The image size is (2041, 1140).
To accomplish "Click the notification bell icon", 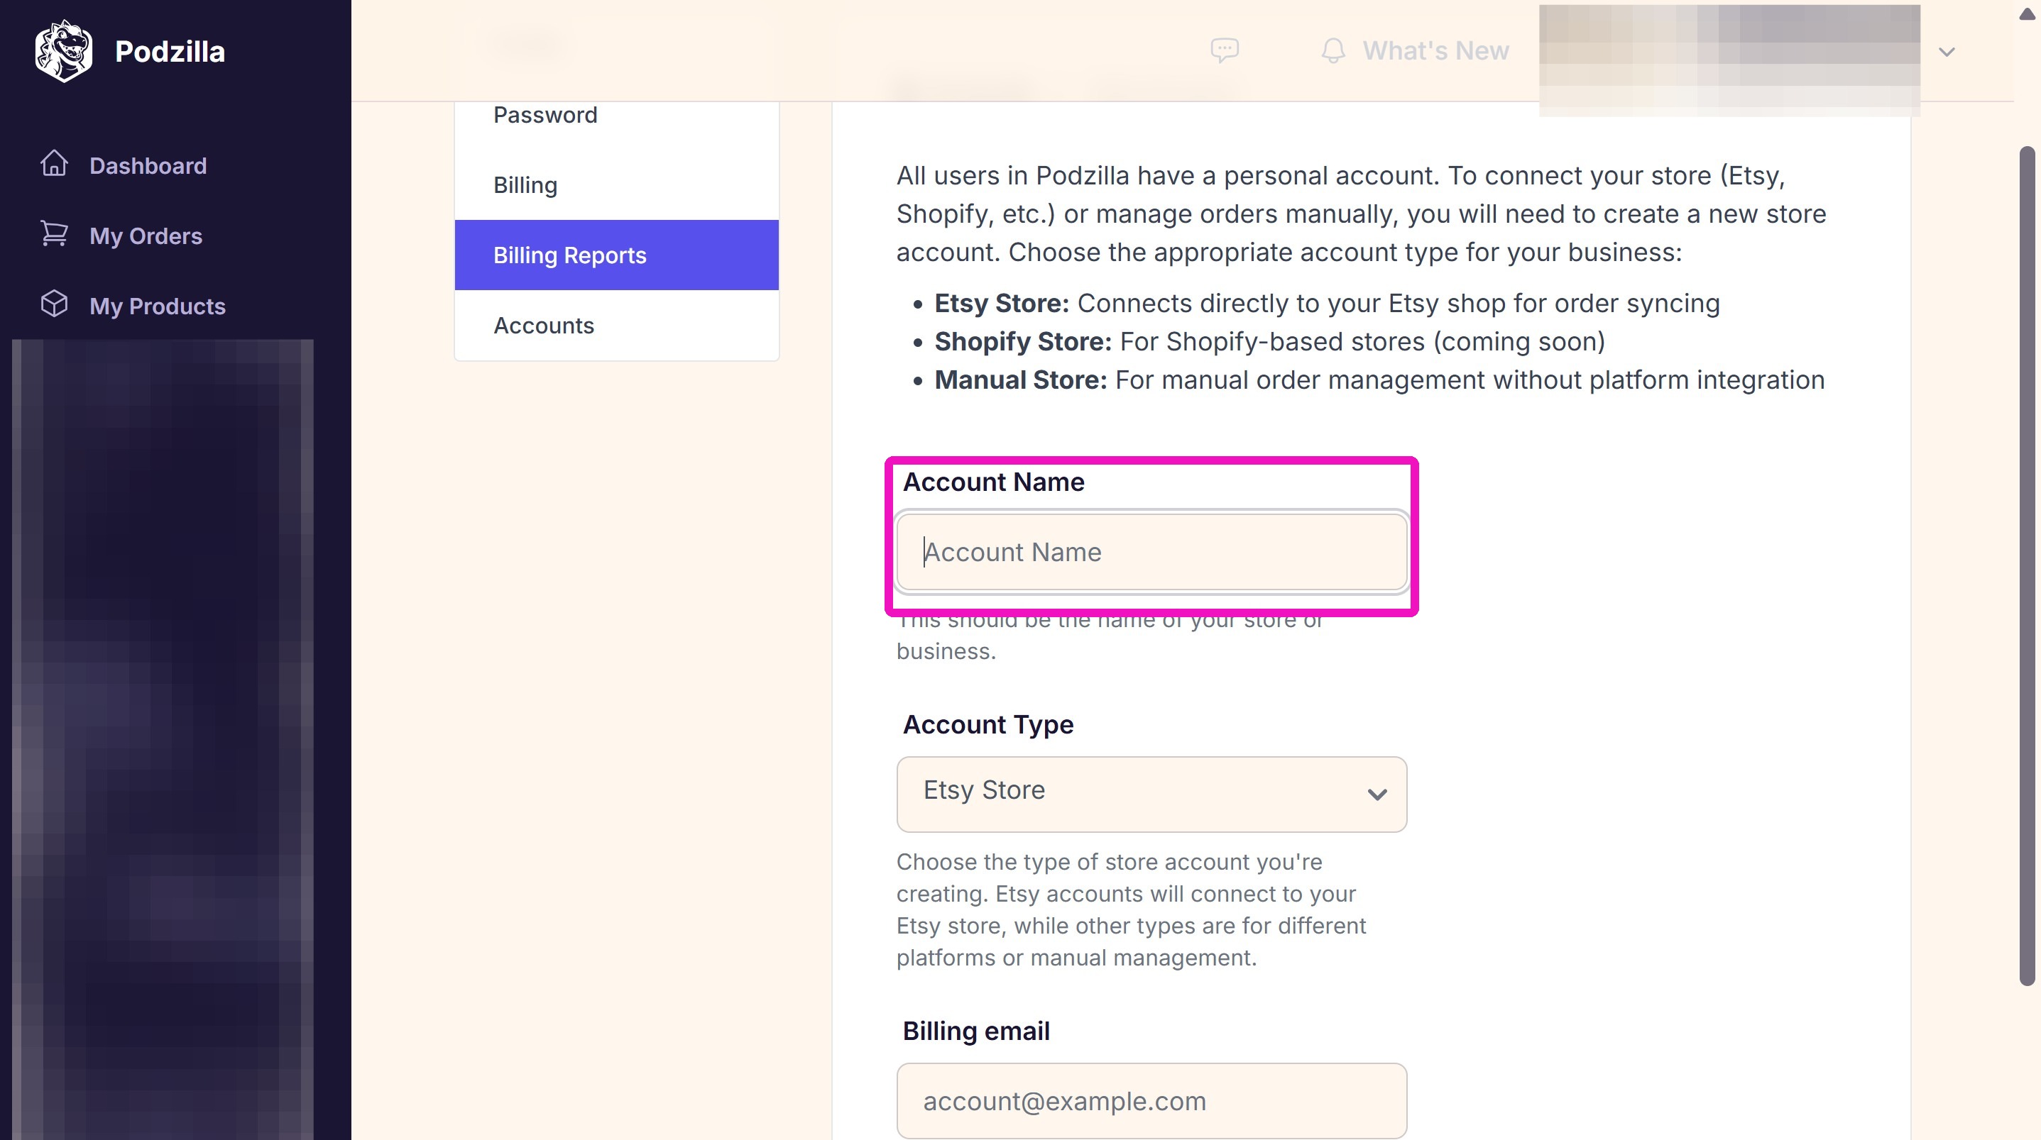I will 1333,50.
